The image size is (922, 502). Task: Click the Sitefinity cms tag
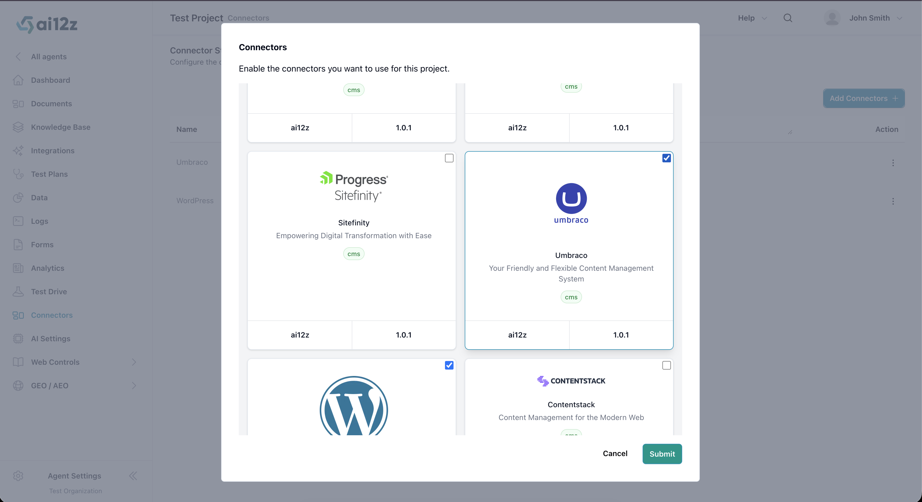pos(354,254)
